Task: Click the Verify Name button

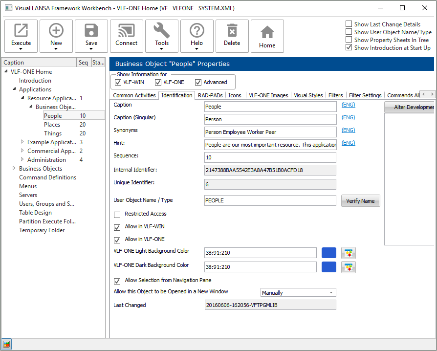Action: coord(360,201)
